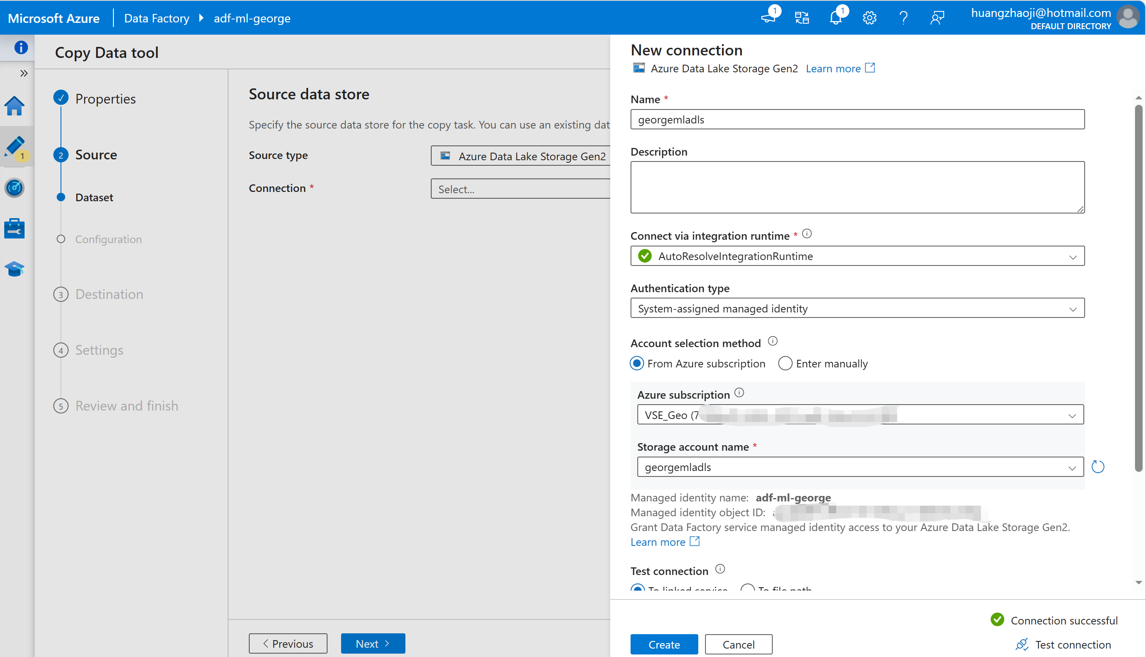Viewport: 1146px width, 657px height.
Task: Open the Authentication type dropdown
Action: [x=857, y=308]
